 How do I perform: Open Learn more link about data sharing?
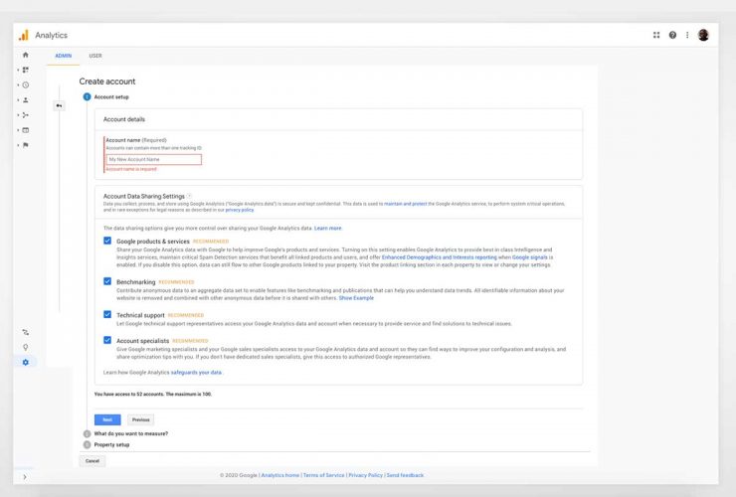point(327,228)
